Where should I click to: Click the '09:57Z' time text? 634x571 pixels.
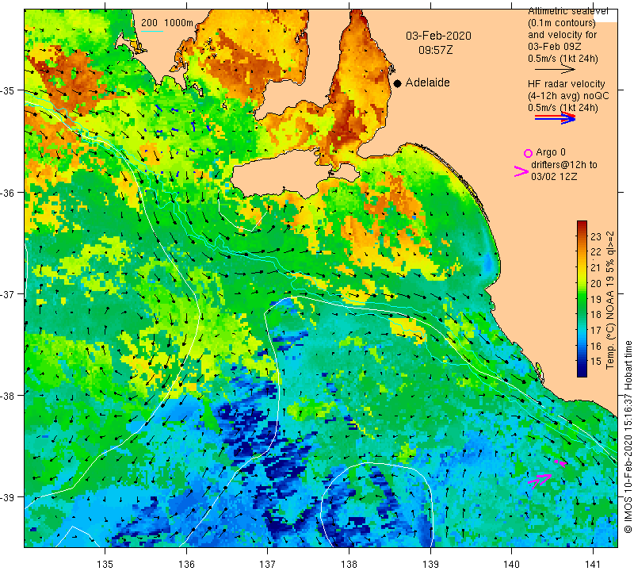(x=435, y=50)
